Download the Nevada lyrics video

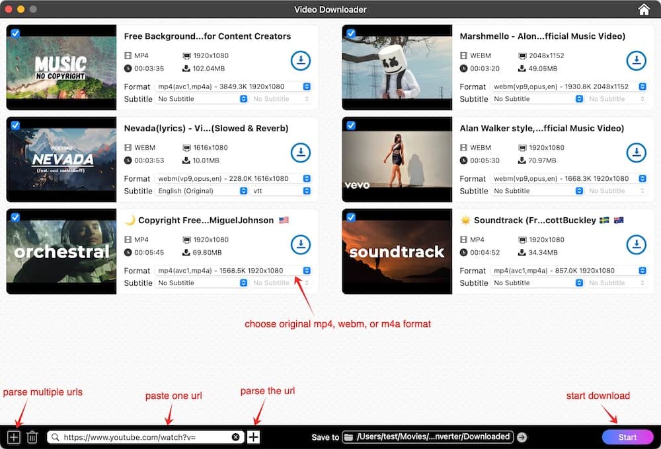(301, 152)
